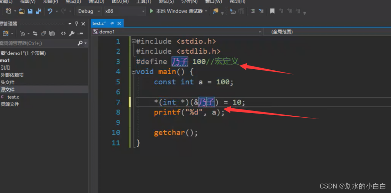This screenshot has height=193, width=391.
Task: Click the "//宏定义" comment on line 3
Action: pos(222,61)
